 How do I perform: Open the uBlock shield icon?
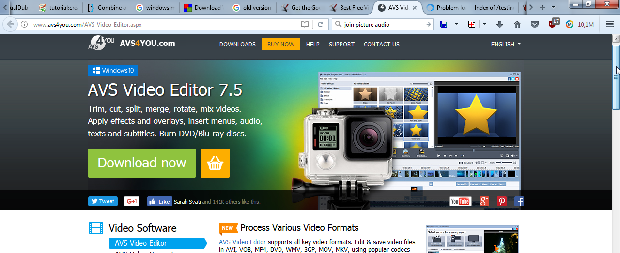(x=553, y=23)
